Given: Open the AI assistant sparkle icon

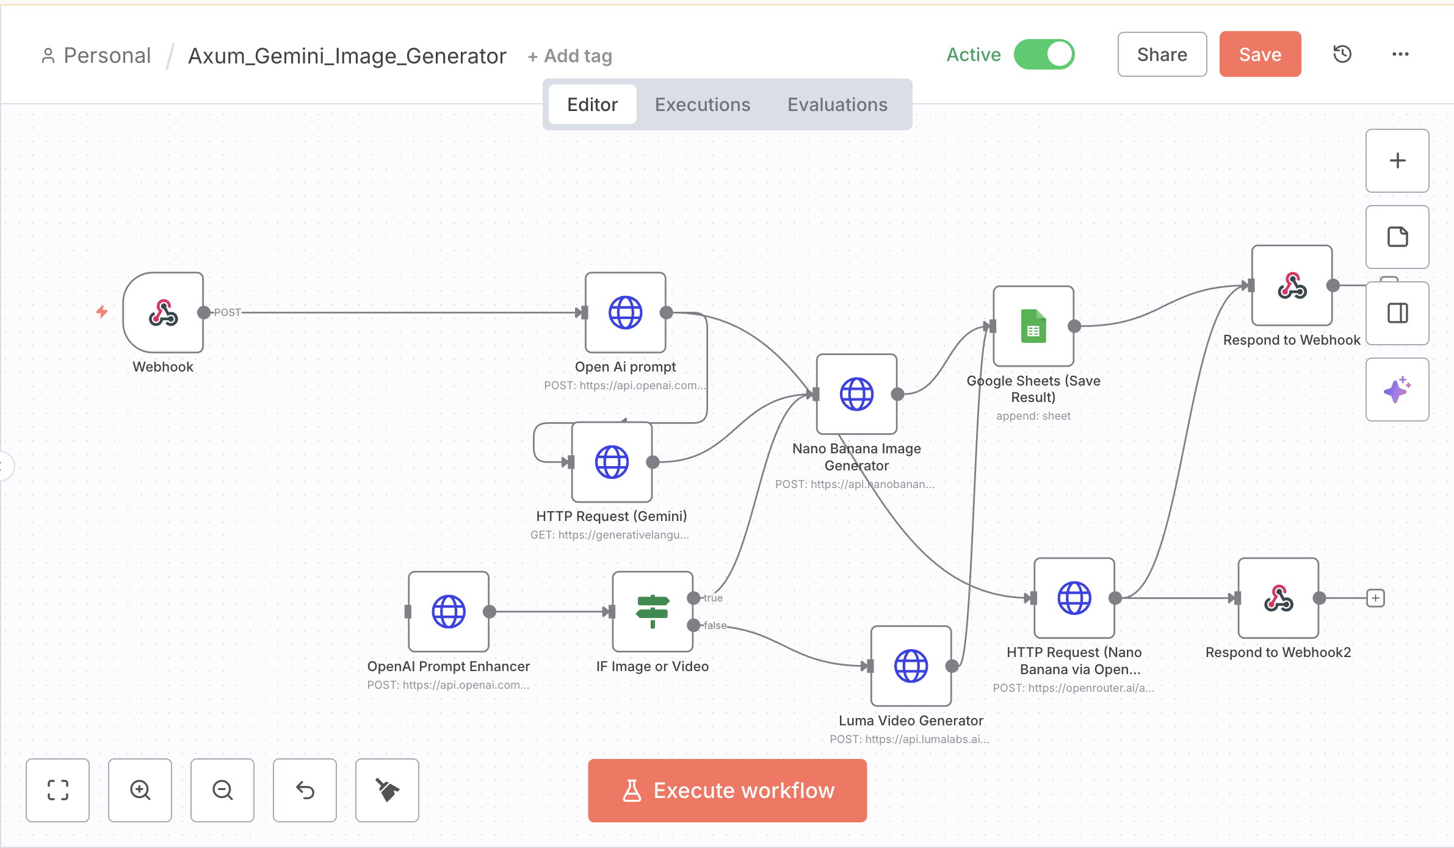Looking at the screenshot, I should 1397,389.
